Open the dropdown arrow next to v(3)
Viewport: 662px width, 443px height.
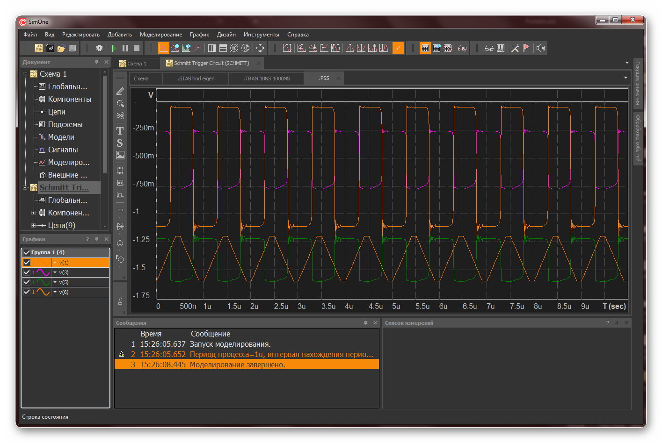coord(55,272)
